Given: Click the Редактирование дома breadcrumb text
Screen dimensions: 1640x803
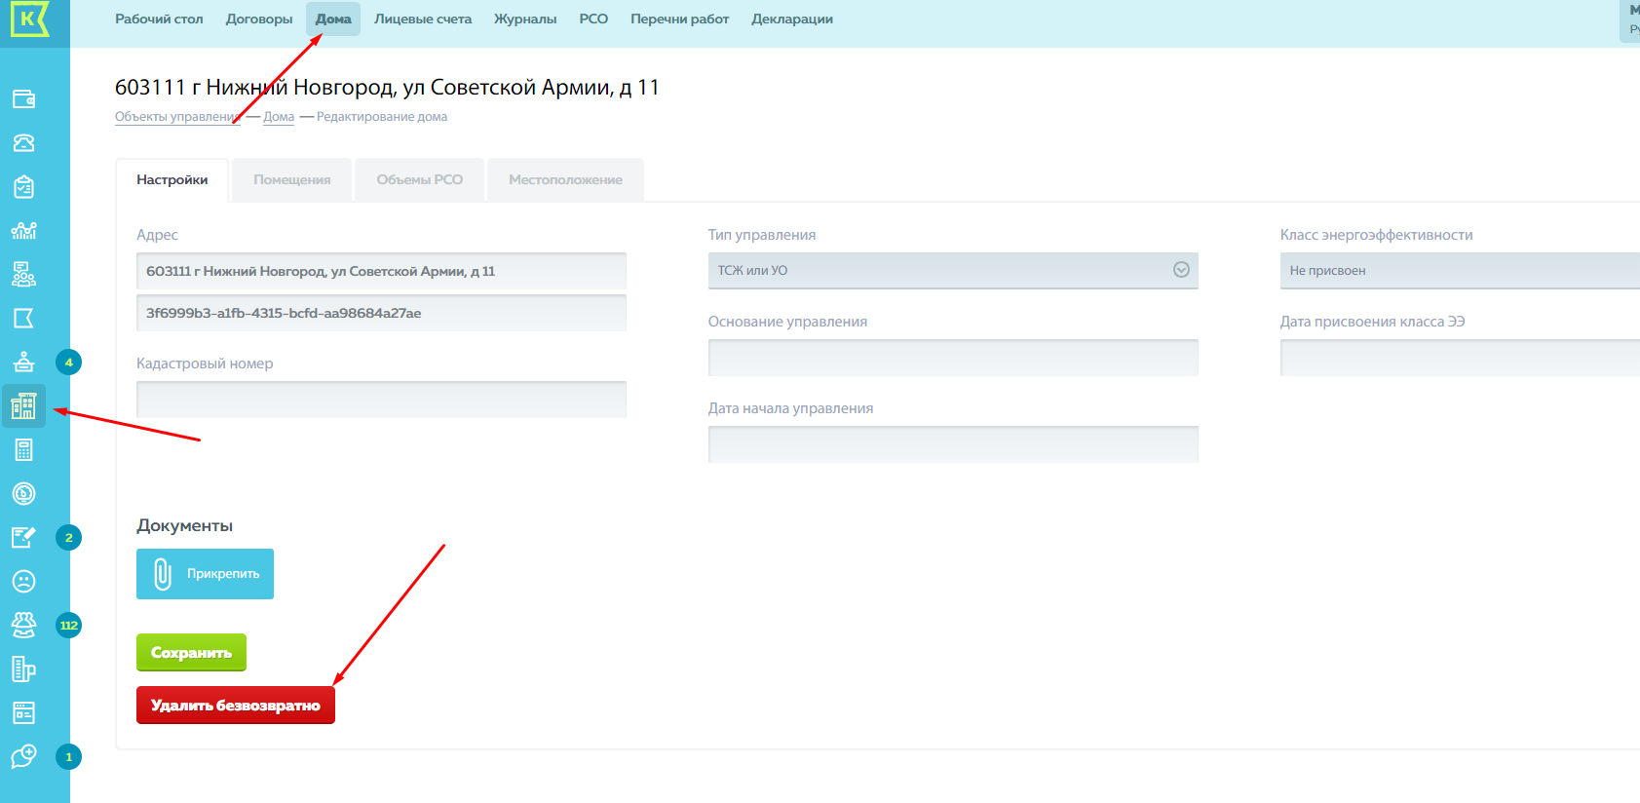Looking at the screenshot, I should point(382,117).
